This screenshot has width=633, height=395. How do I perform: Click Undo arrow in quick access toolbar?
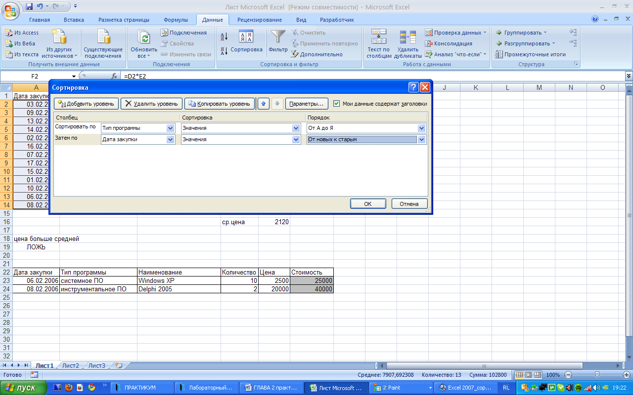pos(41,6)
